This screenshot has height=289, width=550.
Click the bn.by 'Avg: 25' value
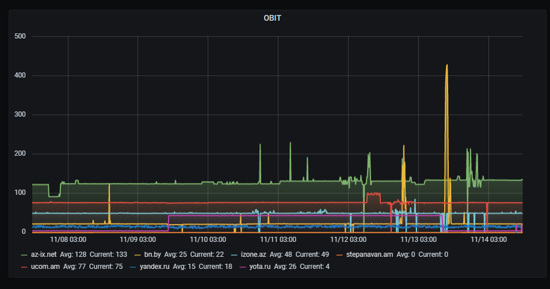175,255
